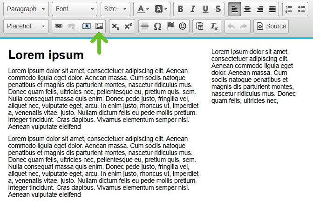Open the background color picker
The width and height of the screenshot is (313, 201).
[161, 9]
